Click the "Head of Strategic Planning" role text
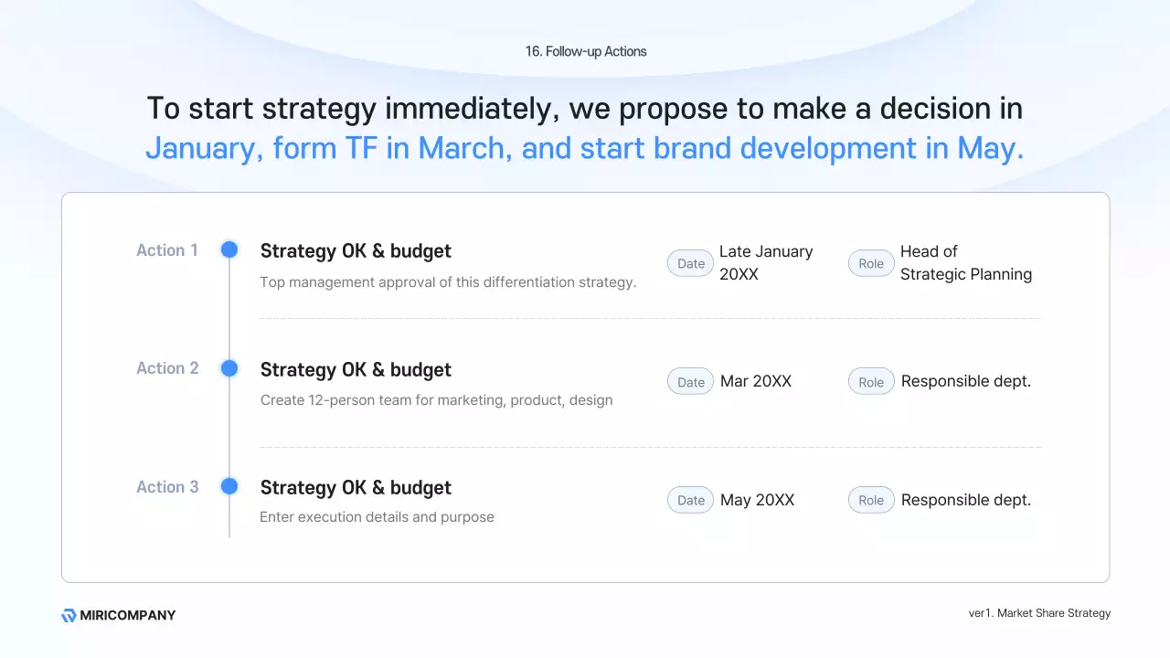1170x658 pixels. tap(965, 263)
